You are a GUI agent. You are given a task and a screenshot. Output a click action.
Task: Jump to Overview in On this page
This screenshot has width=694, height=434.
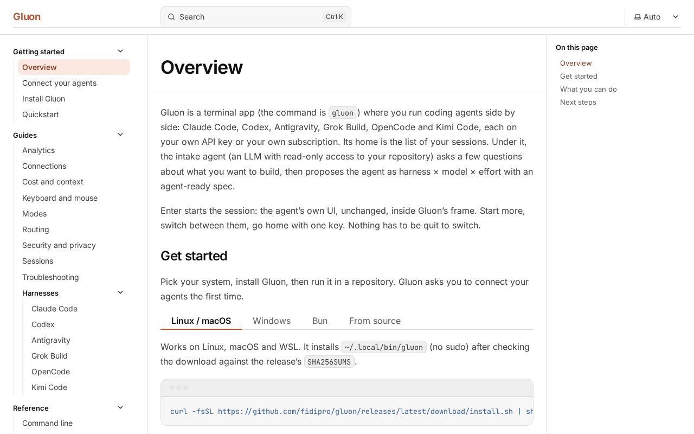pyautogui.click(x=576, y=63)
